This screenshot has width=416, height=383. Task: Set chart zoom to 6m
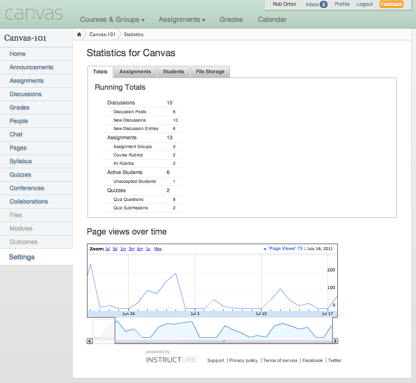tap(140, 249)
